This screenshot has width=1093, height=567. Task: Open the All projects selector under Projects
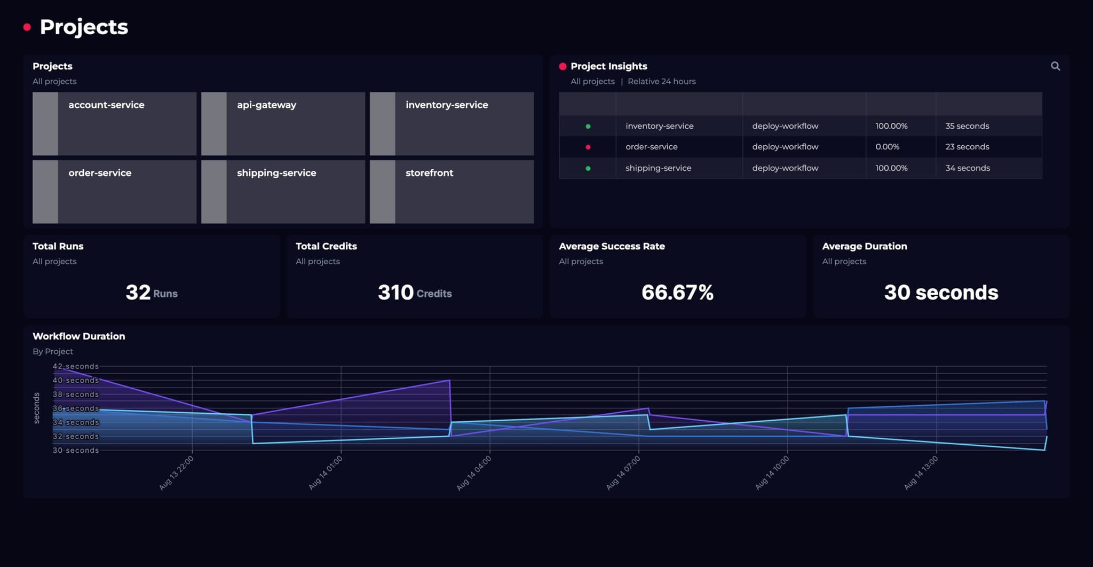[x=54, y=81]
